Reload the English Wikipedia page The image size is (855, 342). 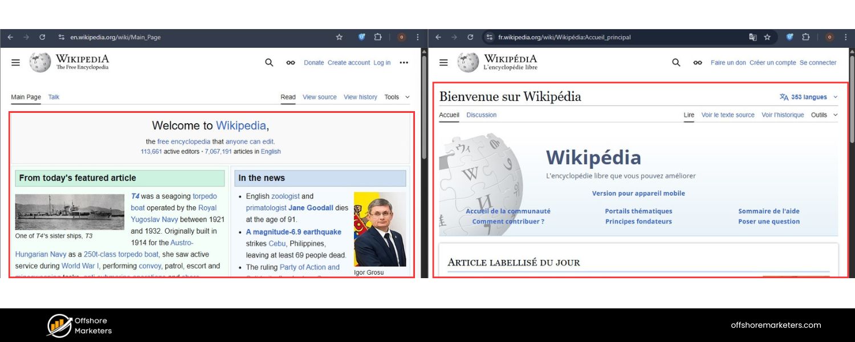click(42, 36)
